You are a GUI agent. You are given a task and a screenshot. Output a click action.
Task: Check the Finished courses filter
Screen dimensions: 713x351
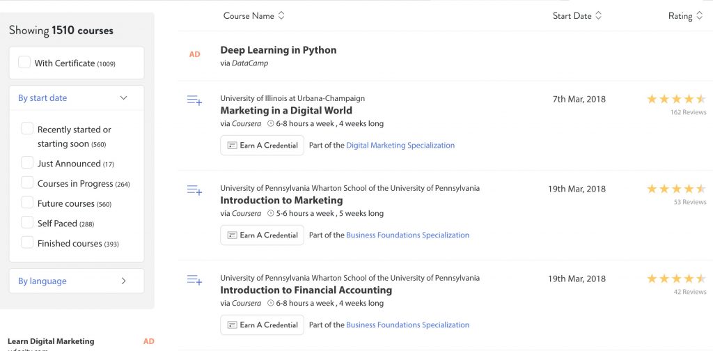pos(27,243)
